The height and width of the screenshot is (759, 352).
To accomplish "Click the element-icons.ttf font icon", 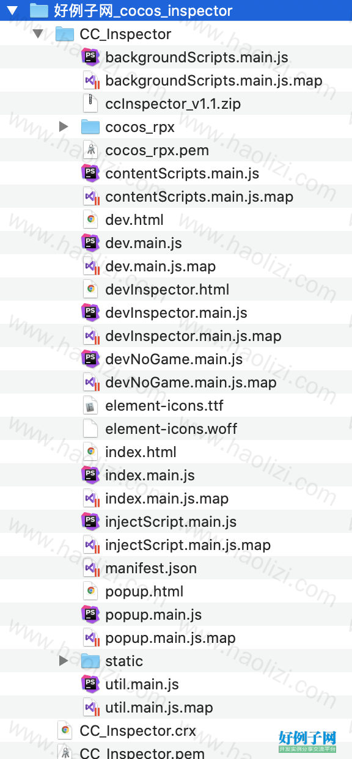I will point(90,405).
